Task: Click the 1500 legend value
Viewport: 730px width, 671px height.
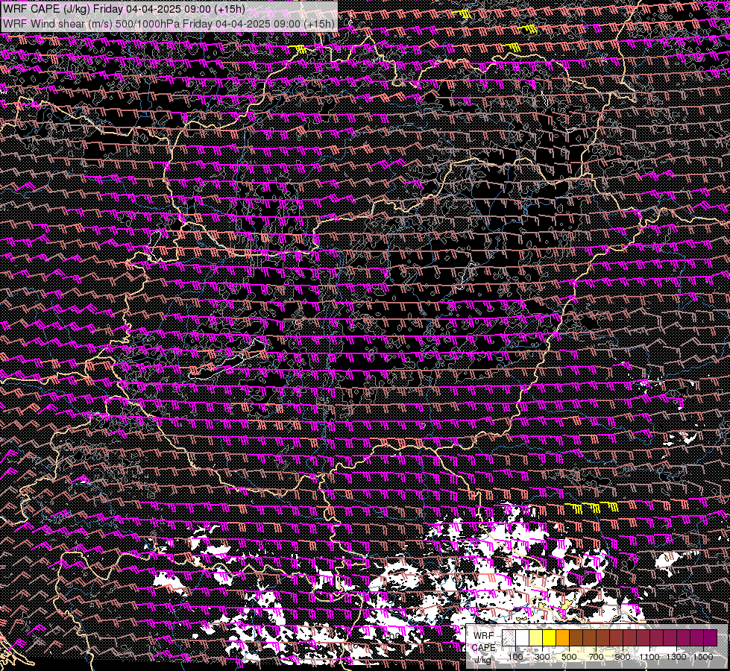Action: pyautogui.click(x=703, y=657)
